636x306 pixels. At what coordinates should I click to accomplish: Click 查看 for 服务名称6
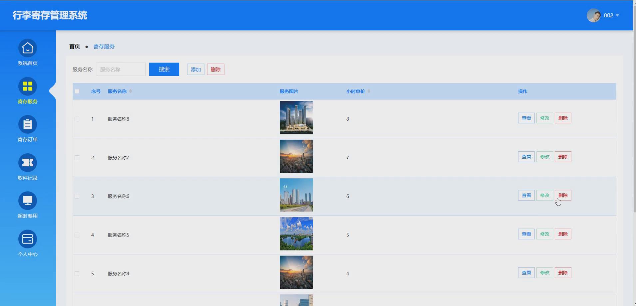click(x=526, y=195)
